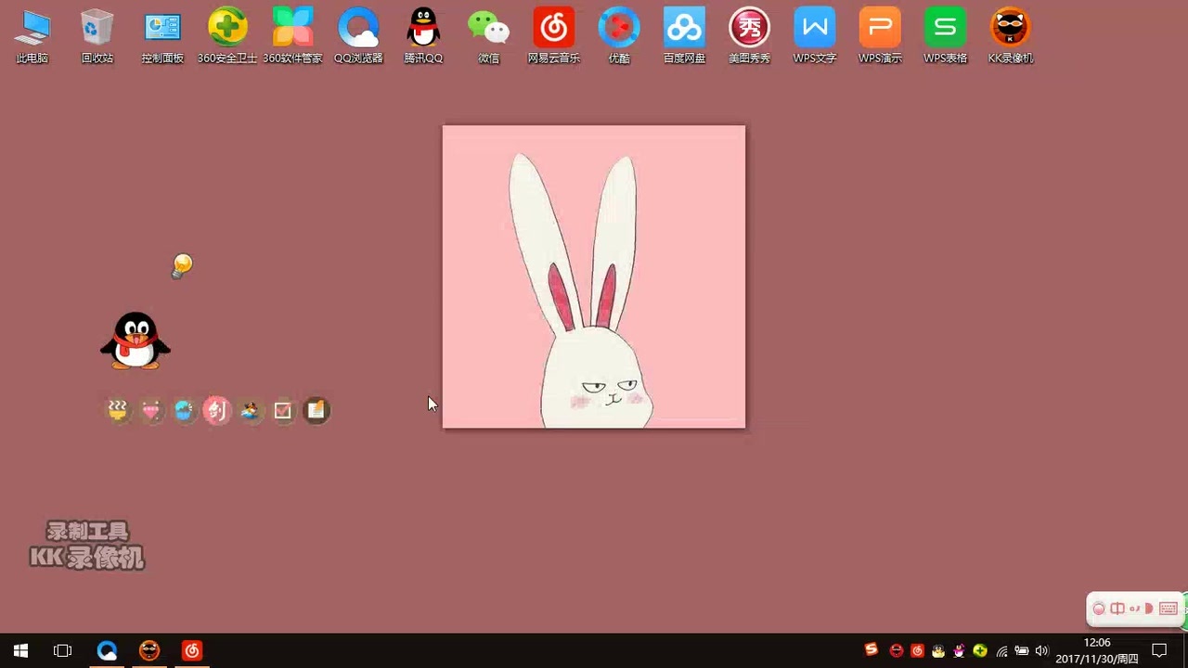Open Task View on the taskbar
This screenshot has width=1188, height=668.
pyautogui.click(x=63, y=650)
